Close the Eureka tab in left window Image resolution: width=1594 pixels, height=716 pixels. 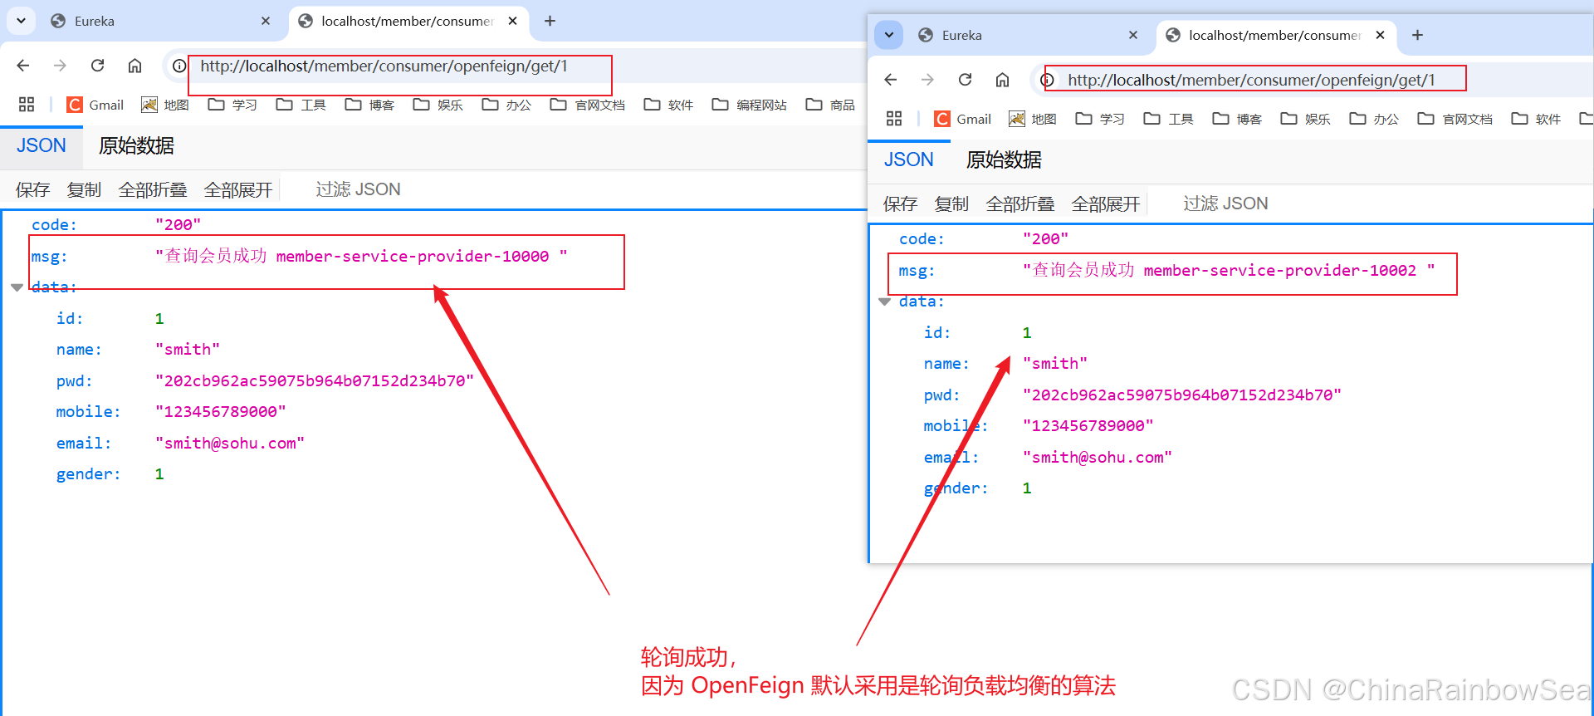[266, 21]
